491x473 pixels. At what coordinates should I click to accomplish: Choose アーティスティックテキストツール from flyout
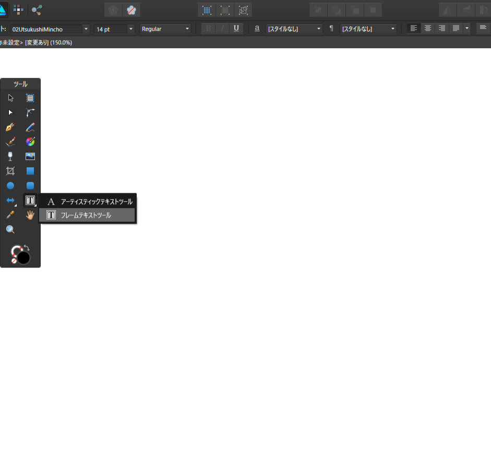(88, 201)
